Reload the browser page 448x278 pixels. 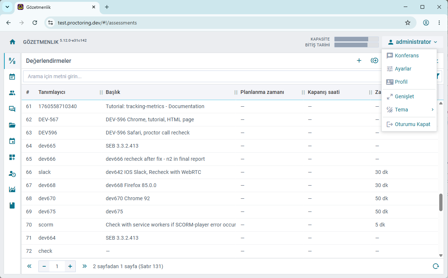[35, 23]
